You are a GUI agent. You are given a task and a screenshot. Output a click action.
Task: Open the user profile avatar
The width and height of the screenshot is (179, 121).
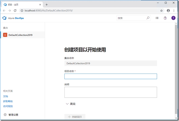pyautogui.click(x=173, y=18)
